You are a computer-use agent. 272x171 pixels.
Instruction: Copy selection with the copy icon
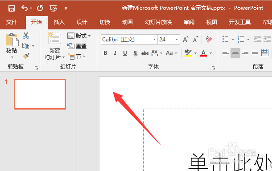pyautogui.click(x=26, y=46)
